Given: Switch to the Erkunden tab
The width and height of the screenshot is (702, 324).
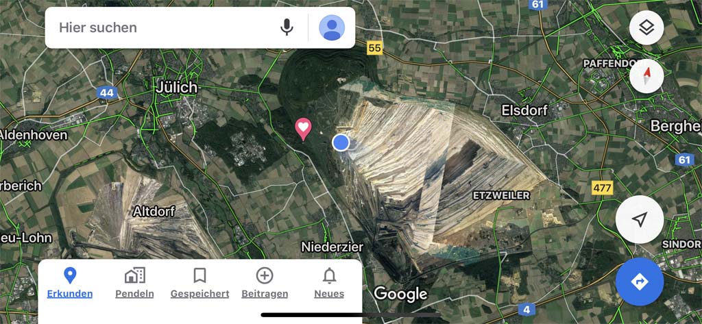Looking at the screenshot, I should pyautogui.click(x=70, y=283).
